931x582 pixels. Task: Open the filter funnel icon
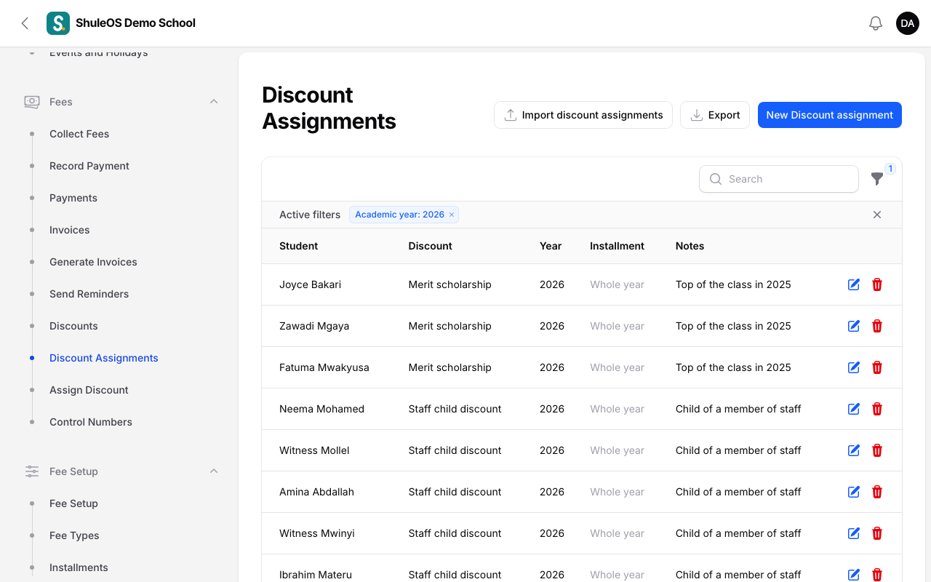coord(877,178)
